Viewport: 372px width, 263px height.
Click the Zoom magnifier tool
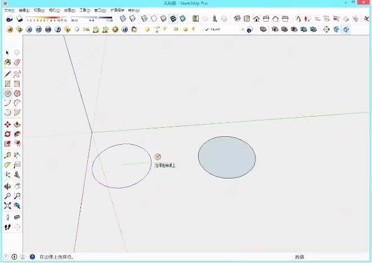click(7, 196)
